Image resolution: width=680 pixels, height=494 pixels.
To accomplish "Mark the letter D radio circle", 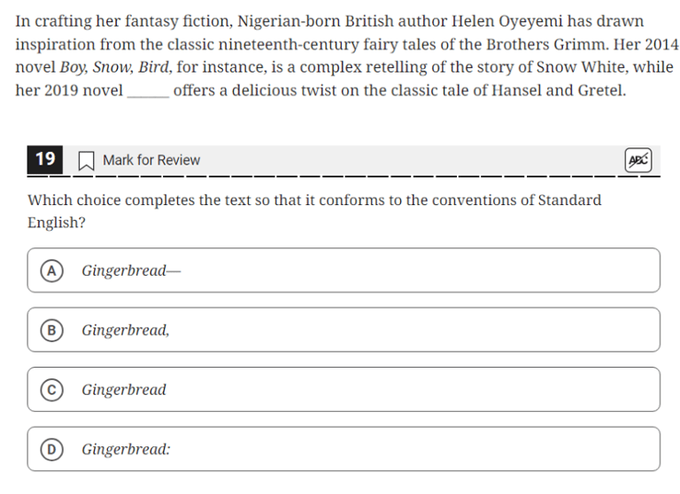I will click(52, 449).
